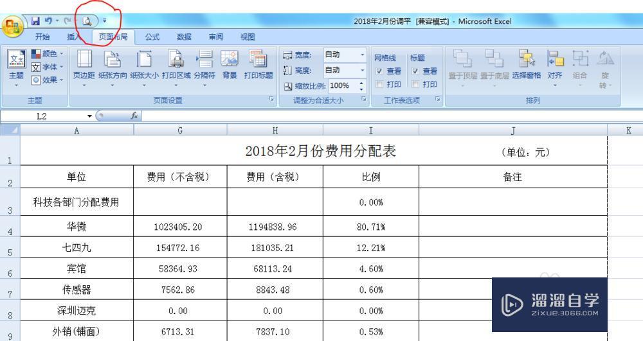The width and height of the screenshot is (643, 341).
Task: Open 纸张大小 paper size menu
Action: tap(144, 68)
